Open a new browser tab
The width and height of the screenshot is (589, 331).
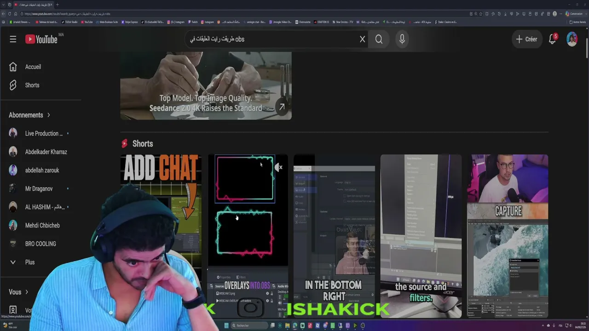(x=57, y=5)
